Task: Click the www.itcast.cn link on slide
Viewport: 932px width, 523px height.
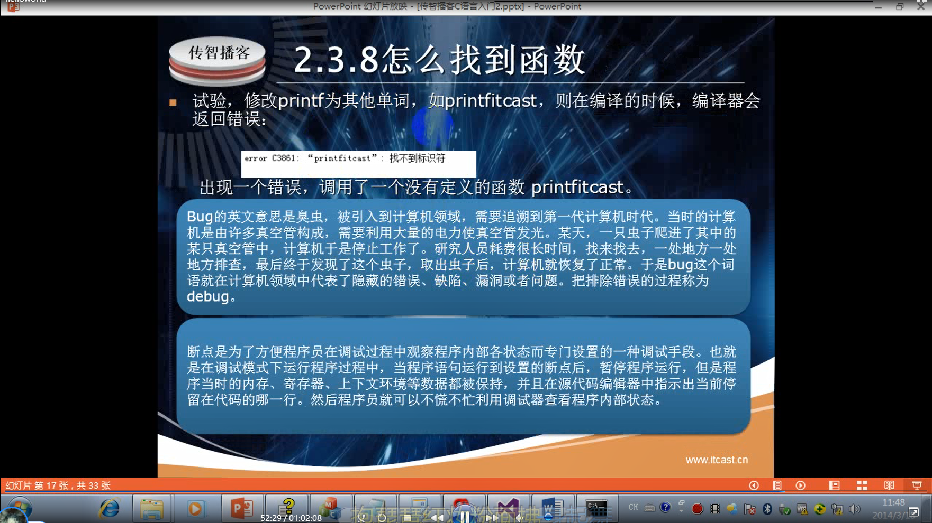Action: tap(717, 460)
